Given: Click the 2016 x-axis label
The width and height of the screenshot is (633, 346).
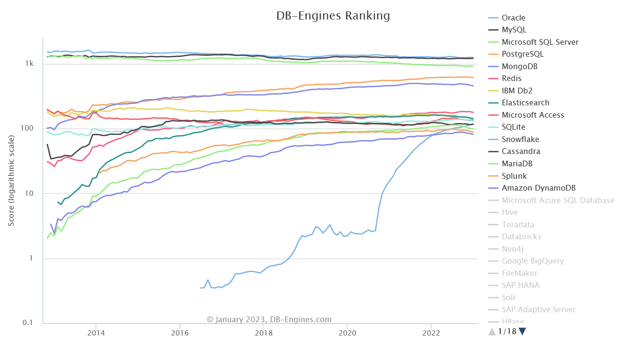Looking at the screenshot, I should pyautogui.click(x=179, y=333).
